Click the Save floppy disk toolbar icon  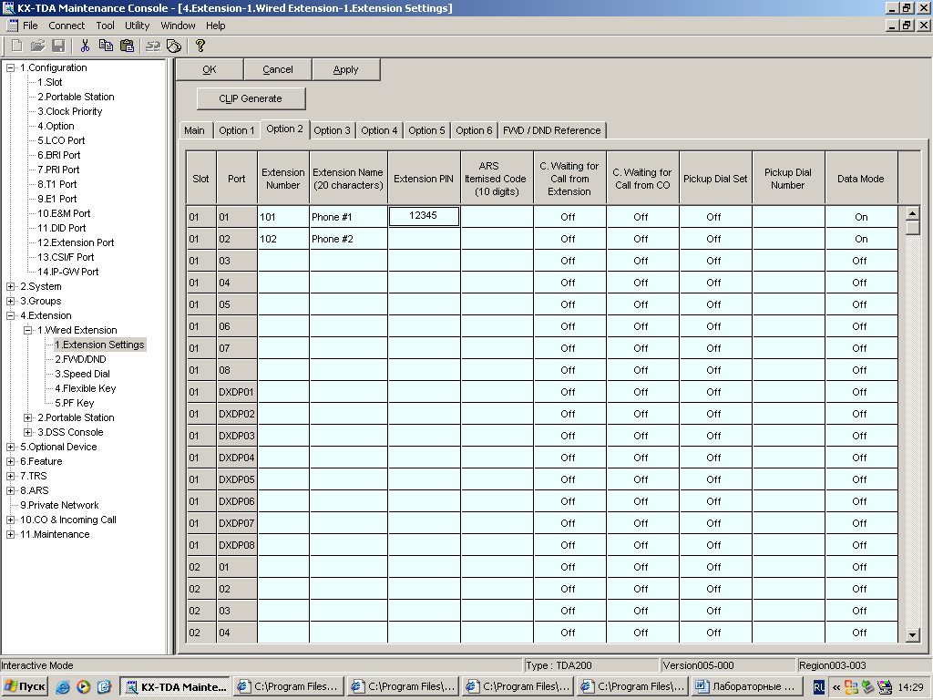pyautogui.click(x=58, y=46)
